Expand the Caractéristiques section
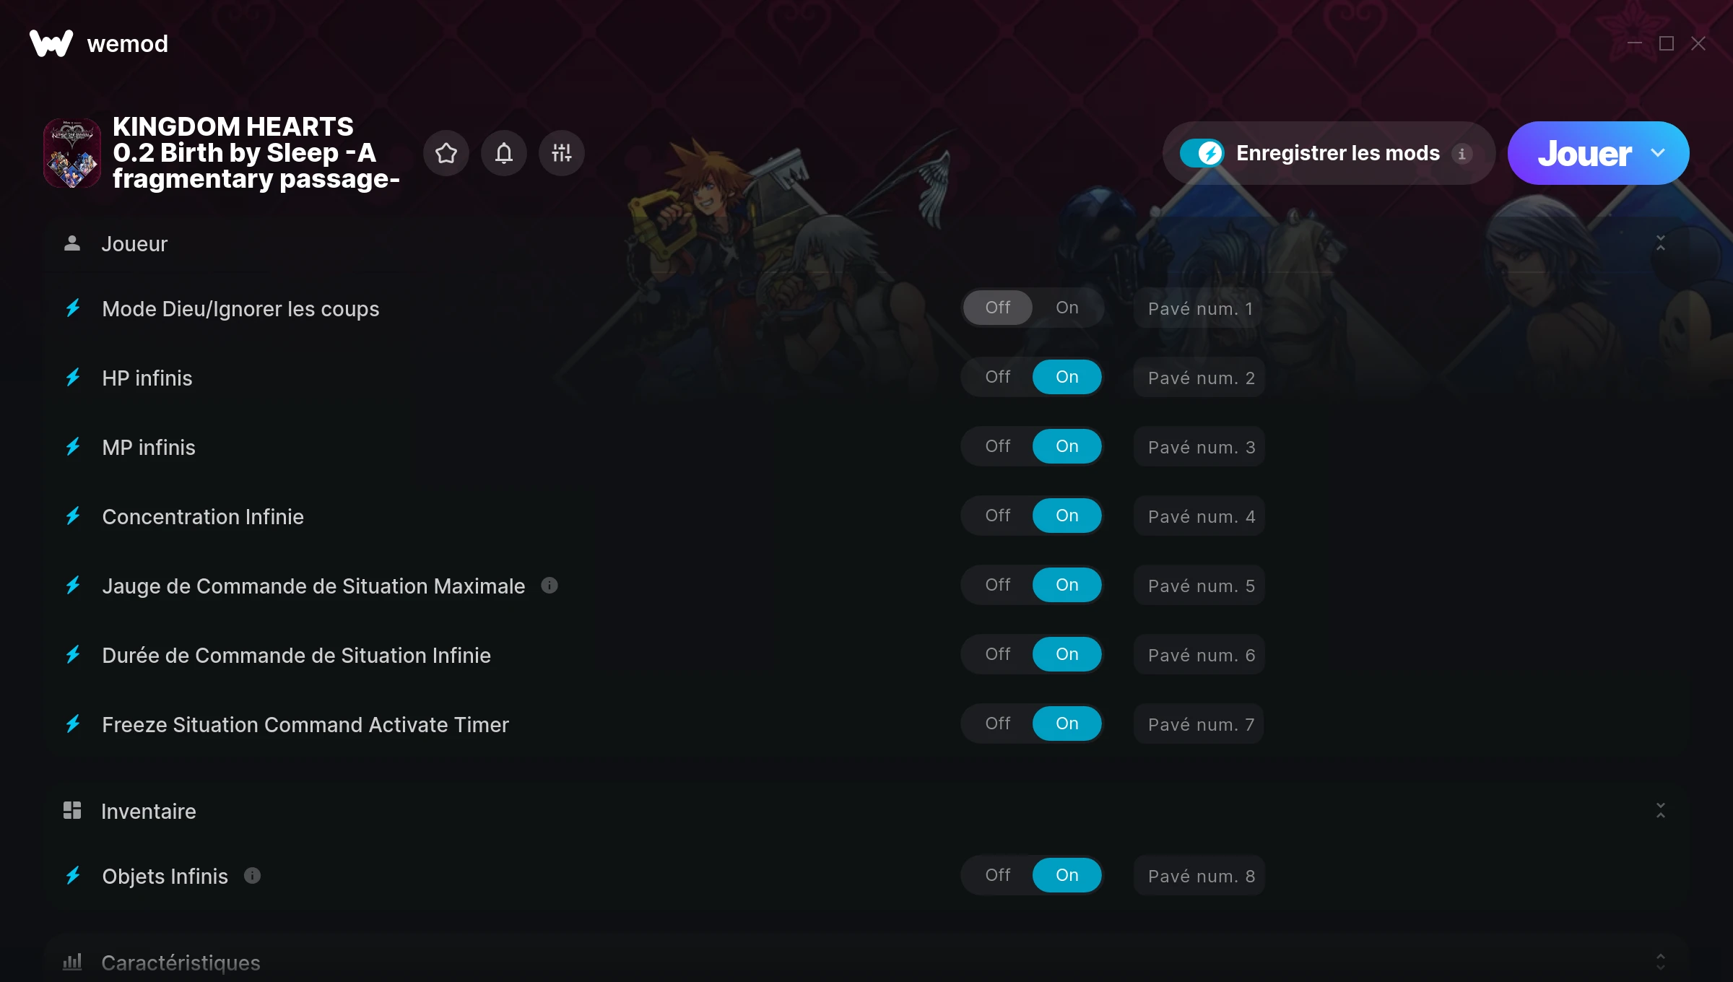Image resolution: width=1733 pixels, height=982 pixels. [x=1660, y=962]
